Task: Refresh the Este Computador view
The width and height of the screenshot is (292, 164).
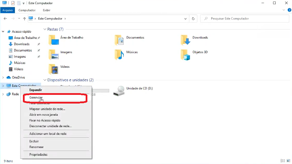Action: [x=193, y=19]
